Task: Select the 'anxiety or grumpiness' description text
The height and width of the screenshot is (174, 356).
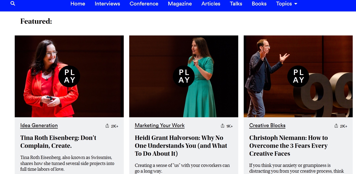Action: [x=297, y=168]
